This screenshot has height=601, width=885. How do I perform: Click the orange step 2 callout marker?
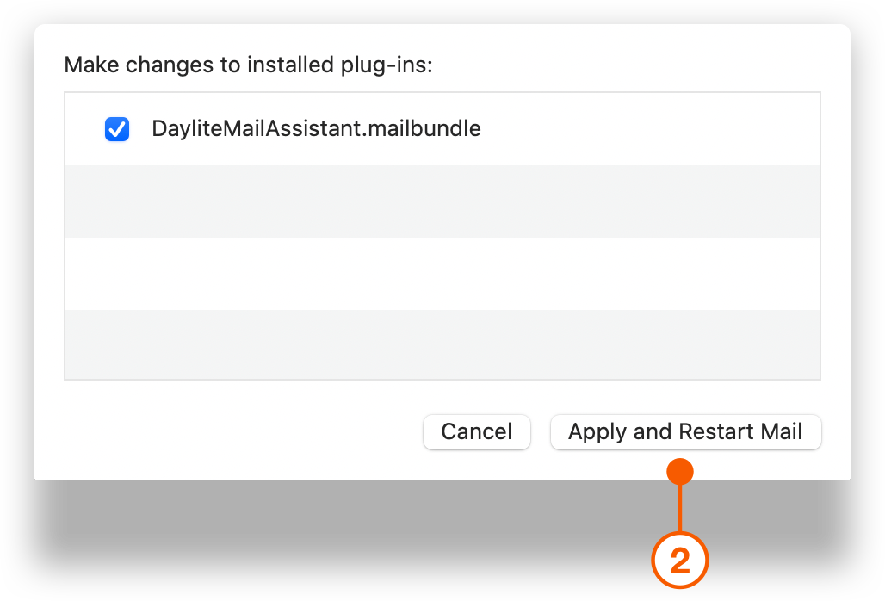680,559
